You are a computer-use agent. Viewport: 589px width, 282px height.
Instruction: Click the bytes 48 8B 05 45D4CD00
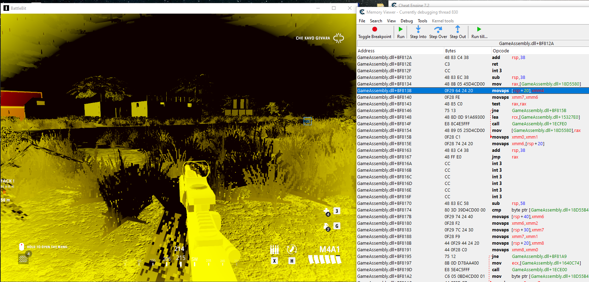point(465,84)
